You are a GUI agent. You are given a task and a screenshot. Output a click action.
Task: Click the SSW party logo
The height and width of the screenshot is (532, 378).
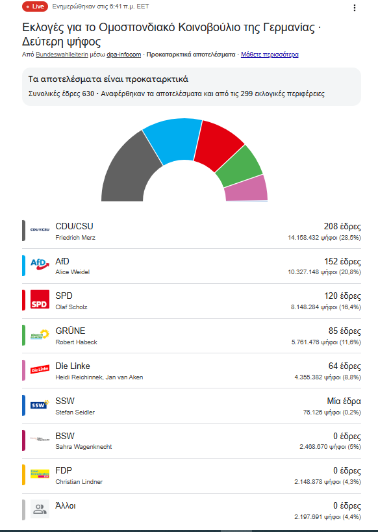40,405
